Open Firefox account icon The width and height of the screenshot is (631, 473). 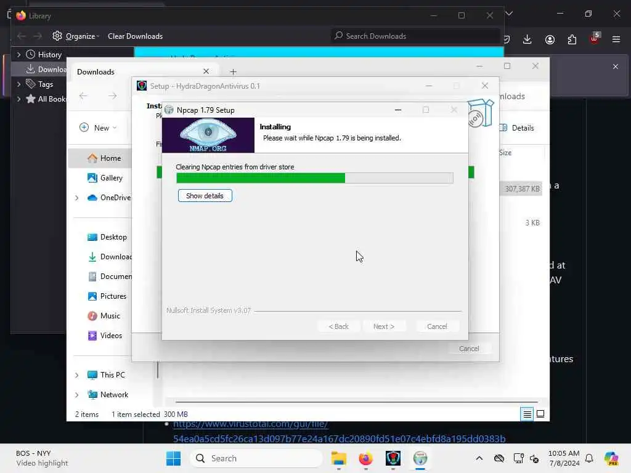coord(550,39)
